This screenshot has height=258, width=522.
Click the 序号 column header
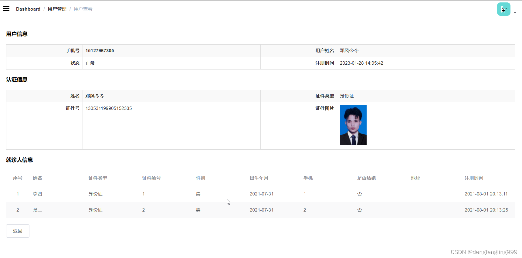[18, 178]
